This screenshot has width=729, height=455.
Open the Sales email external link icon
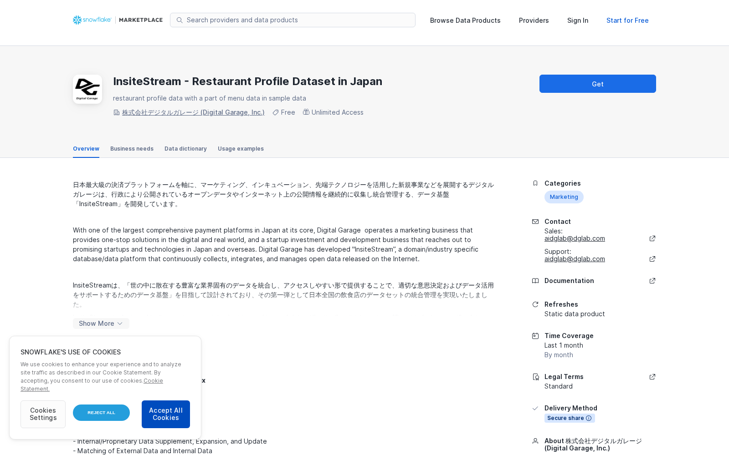(x=652, y=238)
